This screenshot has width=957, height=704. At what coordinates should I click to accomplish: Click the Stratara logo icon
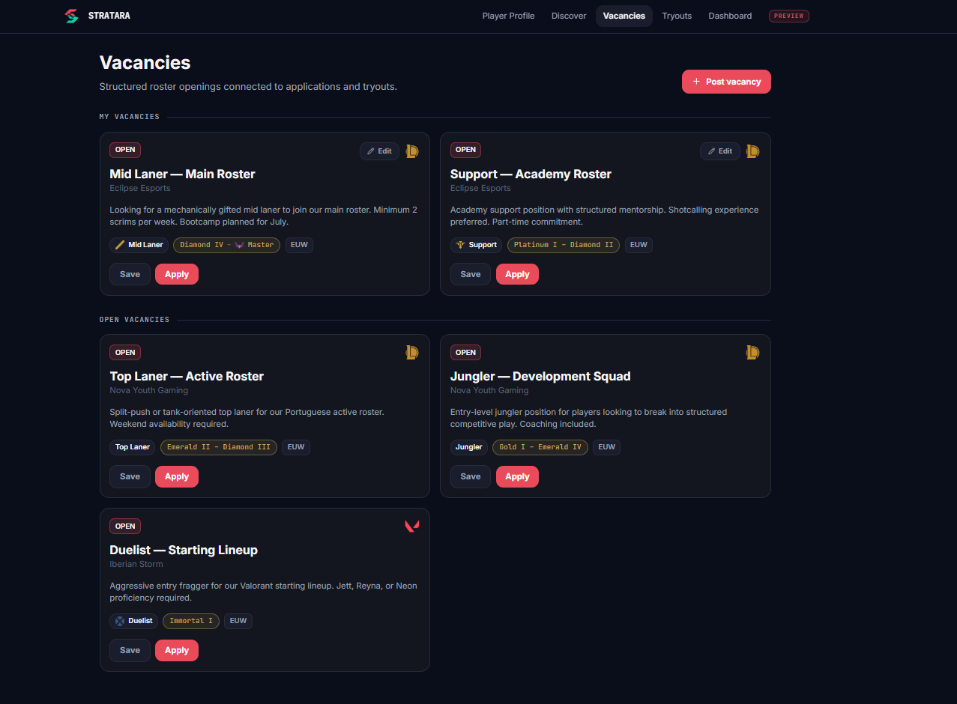click(x=71, y=16)
